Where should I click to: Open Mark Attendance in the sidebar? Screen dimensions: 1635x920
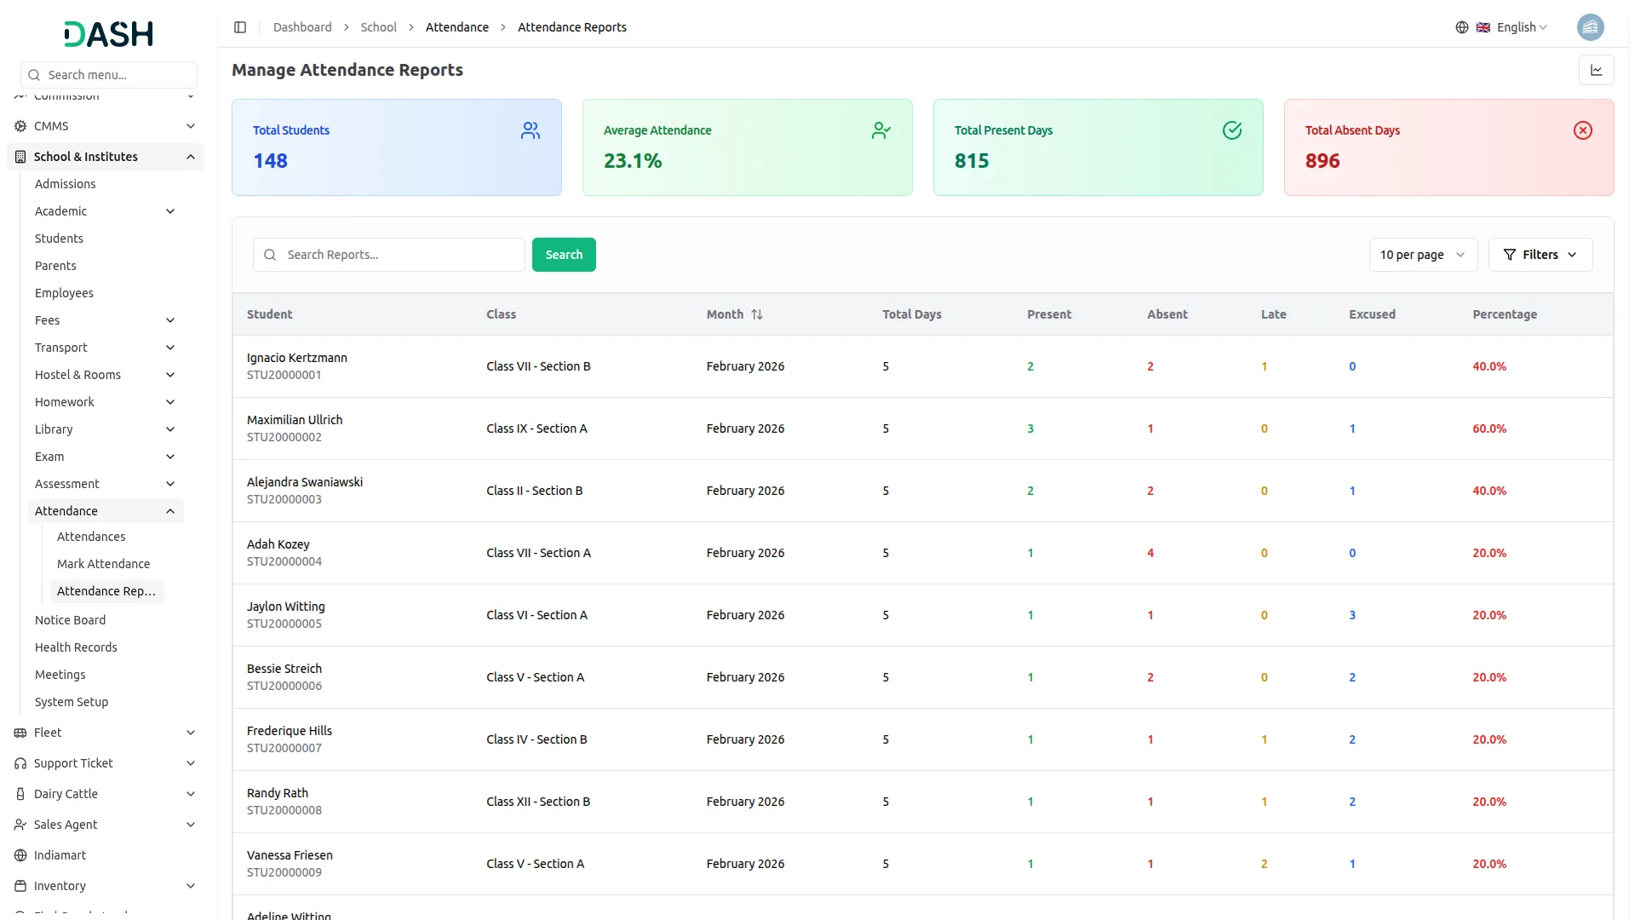coord(103,564)
